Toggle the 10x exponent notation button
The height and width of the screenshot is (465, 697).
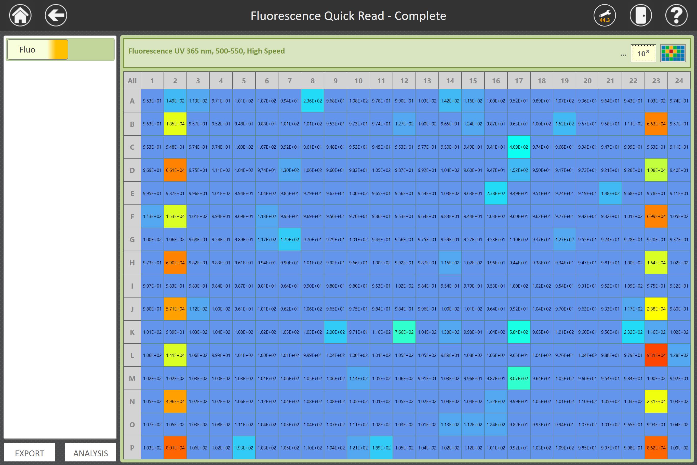pos(643,53)
